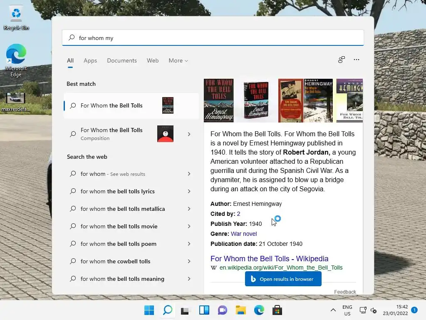Image resolution: width=426 pixels, height=320 pixels.
Task: Expand the More dropdown
Action: [178, 61]
